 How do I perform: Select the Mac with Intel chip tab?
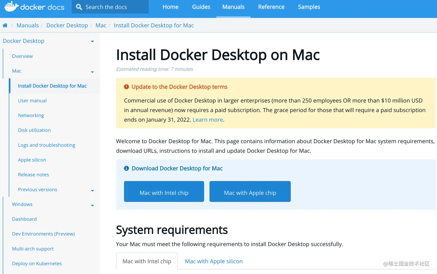(x=147, y=261)
